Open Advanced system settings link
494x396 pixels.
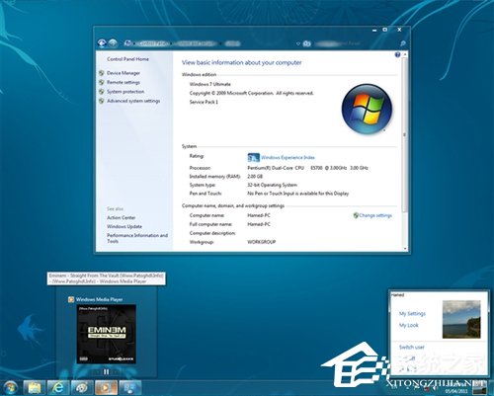pos(133,101)
